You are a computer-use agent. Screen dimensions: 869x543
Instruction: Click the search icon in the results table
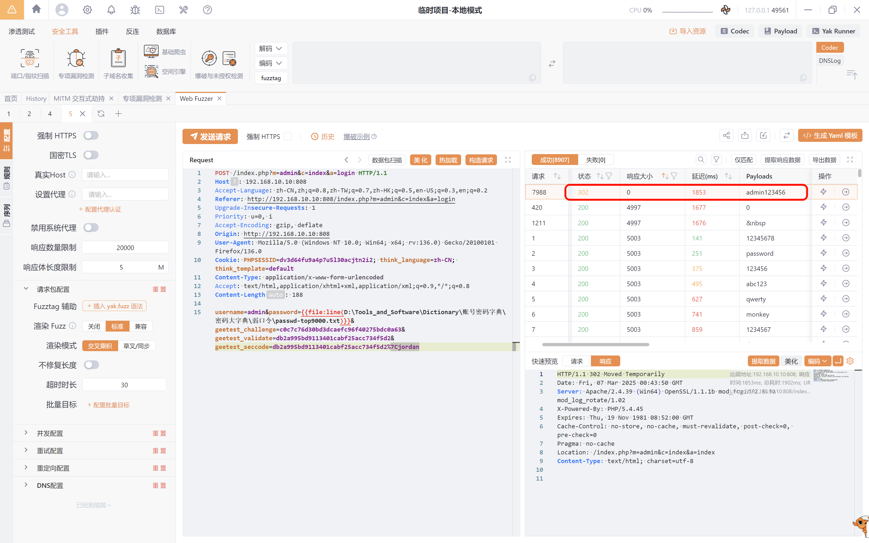click(x=701, y=160)
